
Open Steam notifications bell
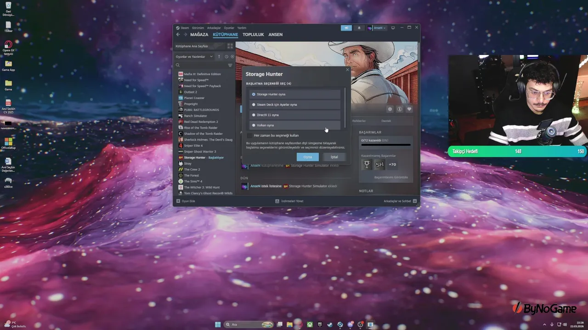pyautogui.click(x=359, y=28)
